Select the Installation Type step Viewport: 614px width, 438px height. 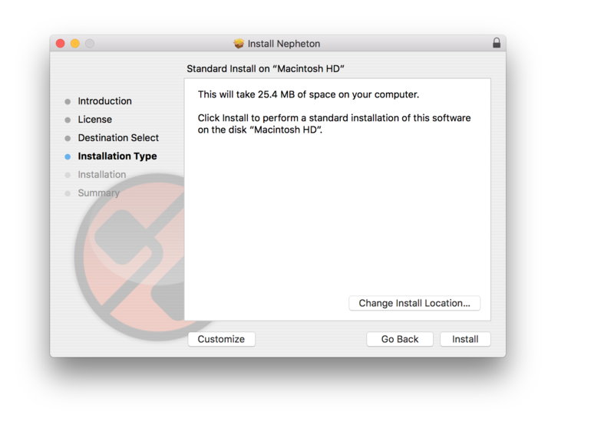pos(117,156)
